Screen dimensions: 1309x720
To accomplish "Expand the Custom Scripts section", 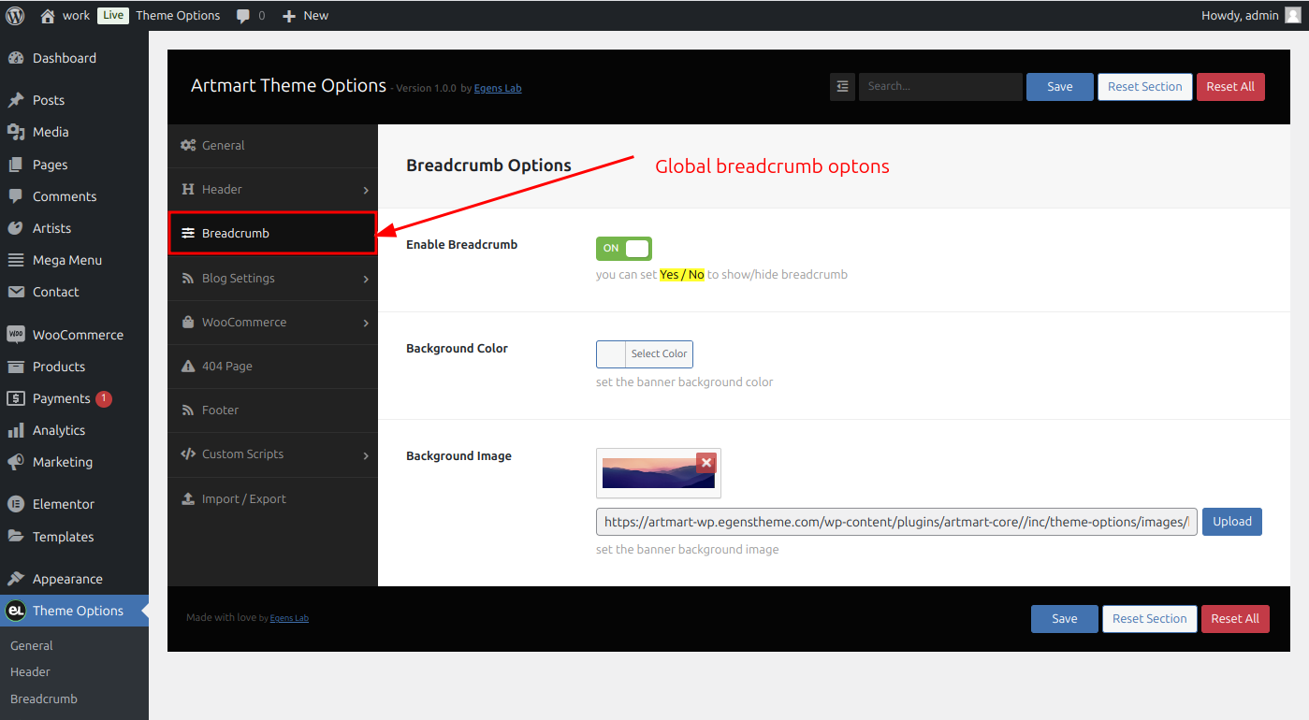I will click(273, 454).
